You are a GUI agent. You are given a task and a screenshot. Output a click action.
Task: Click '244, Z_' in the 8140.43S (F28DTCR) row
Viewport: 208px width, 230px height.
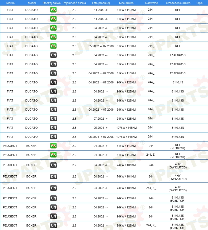click(x=151, y=225)
